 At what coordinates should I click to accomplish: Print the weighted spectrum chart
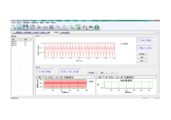[130, 77]
